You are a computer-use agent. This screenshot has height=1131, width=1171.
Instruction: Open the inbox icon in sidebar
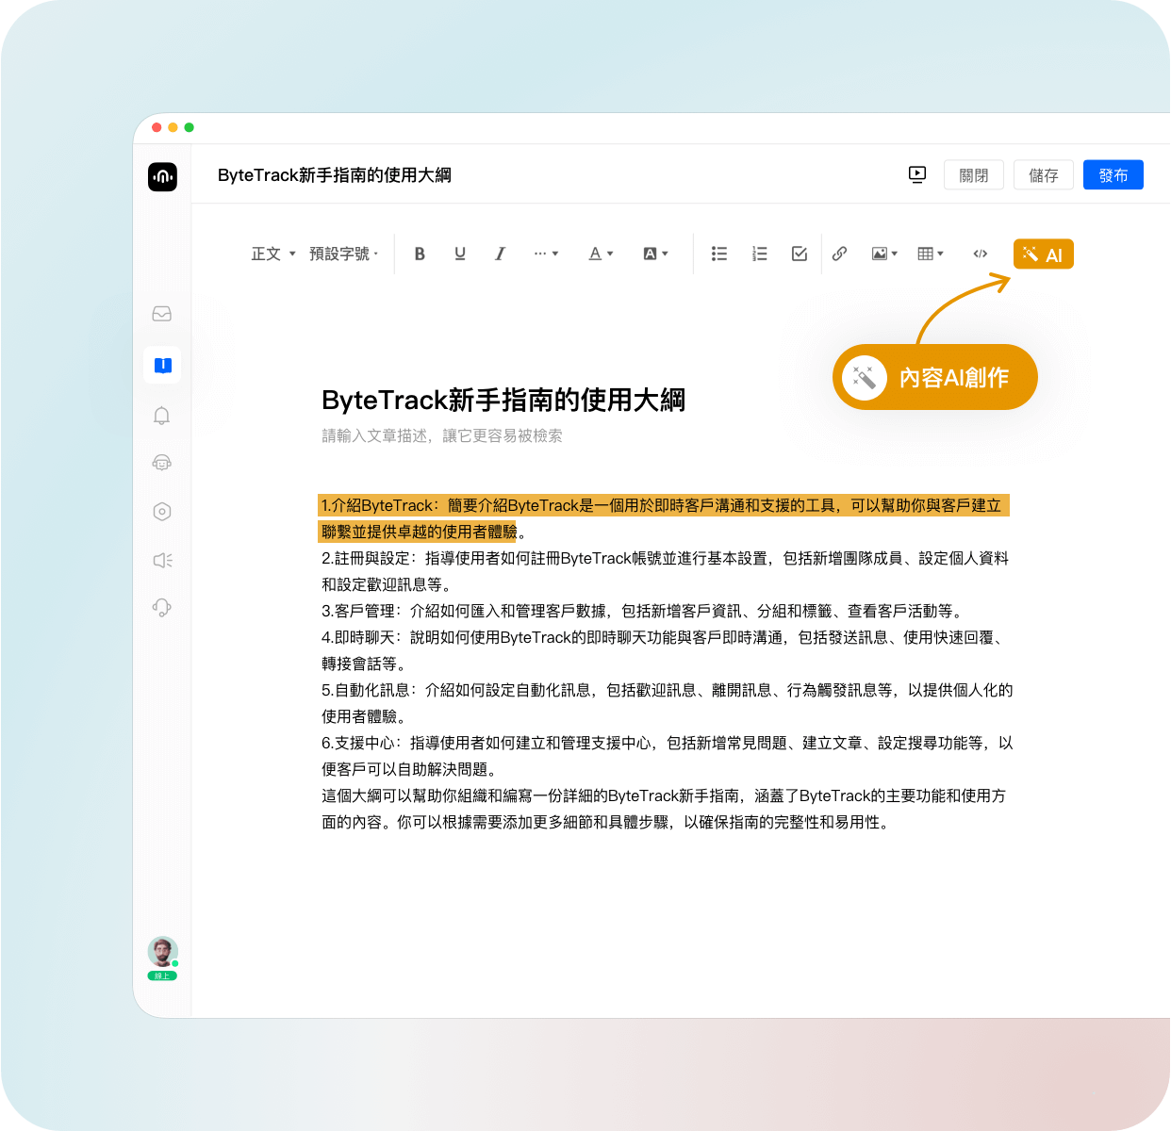[162, 314]
